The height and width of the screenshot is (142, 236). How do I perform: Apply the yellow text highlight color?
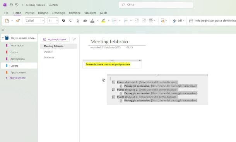tap(103, 21)
